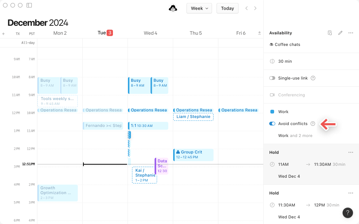Viewport: 359px width, 224px height.
Task: Click the copy availability icon
Action: click(x=330, y=33)
